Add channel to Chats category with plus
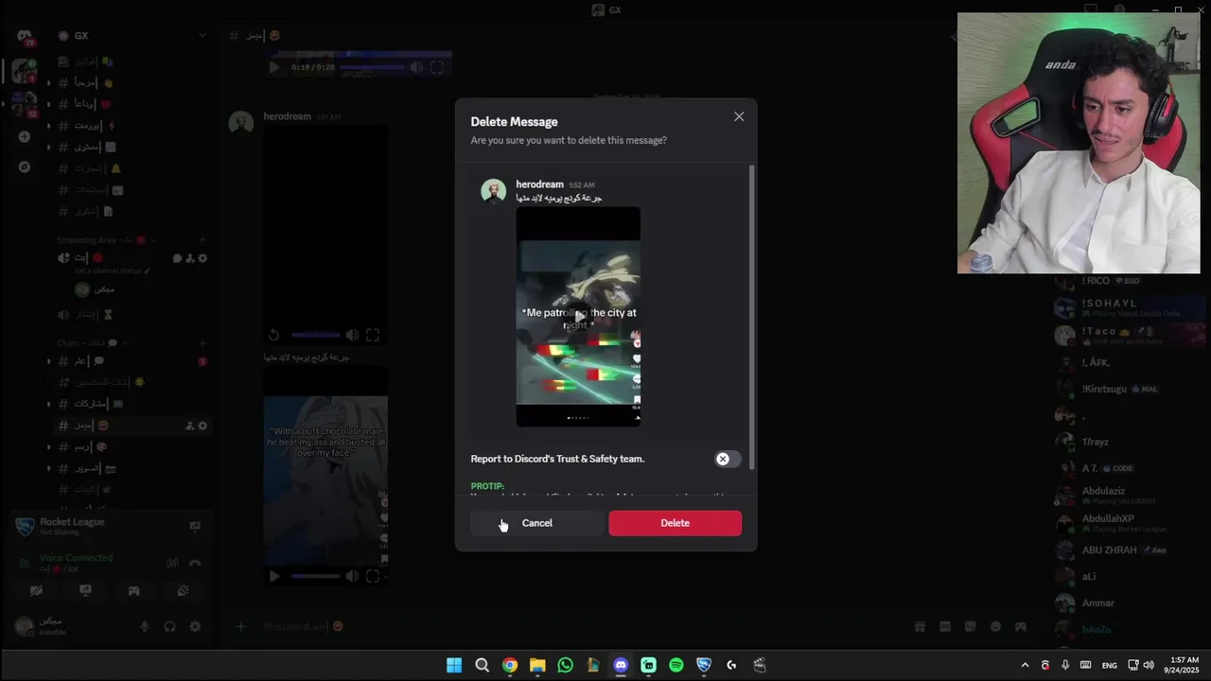The image size is (1211, 681). 202,343
